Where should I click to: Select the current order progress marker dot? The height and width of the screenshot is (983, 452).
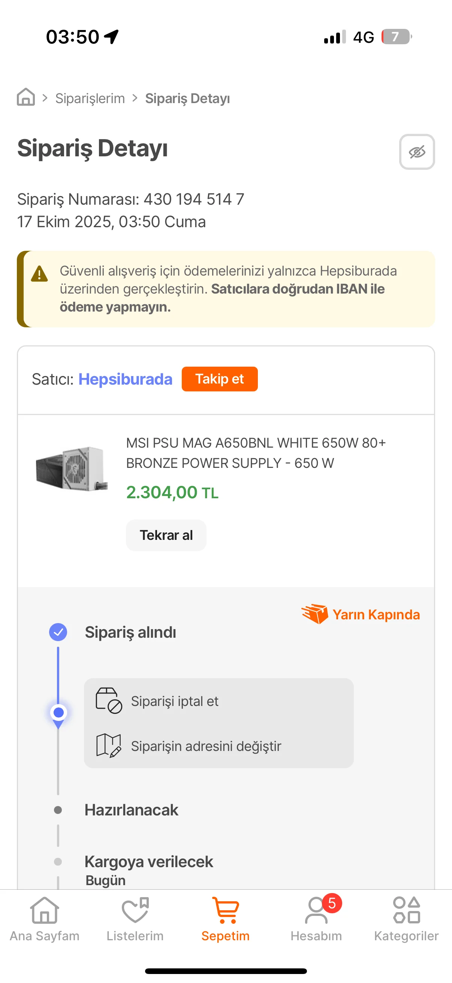click(x=58, y=712)
